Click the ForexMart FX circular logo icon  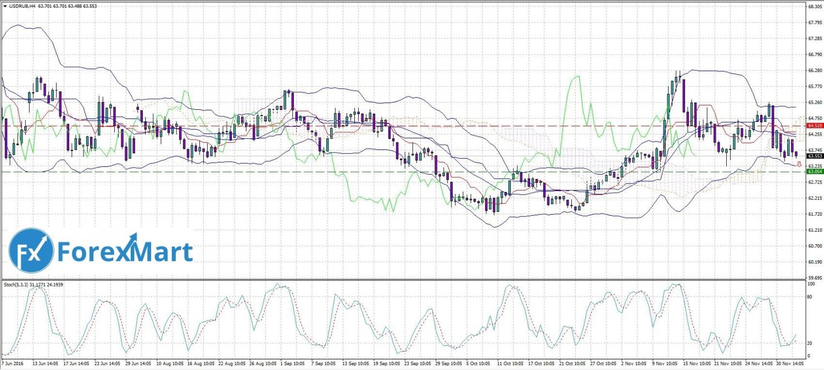31,251
